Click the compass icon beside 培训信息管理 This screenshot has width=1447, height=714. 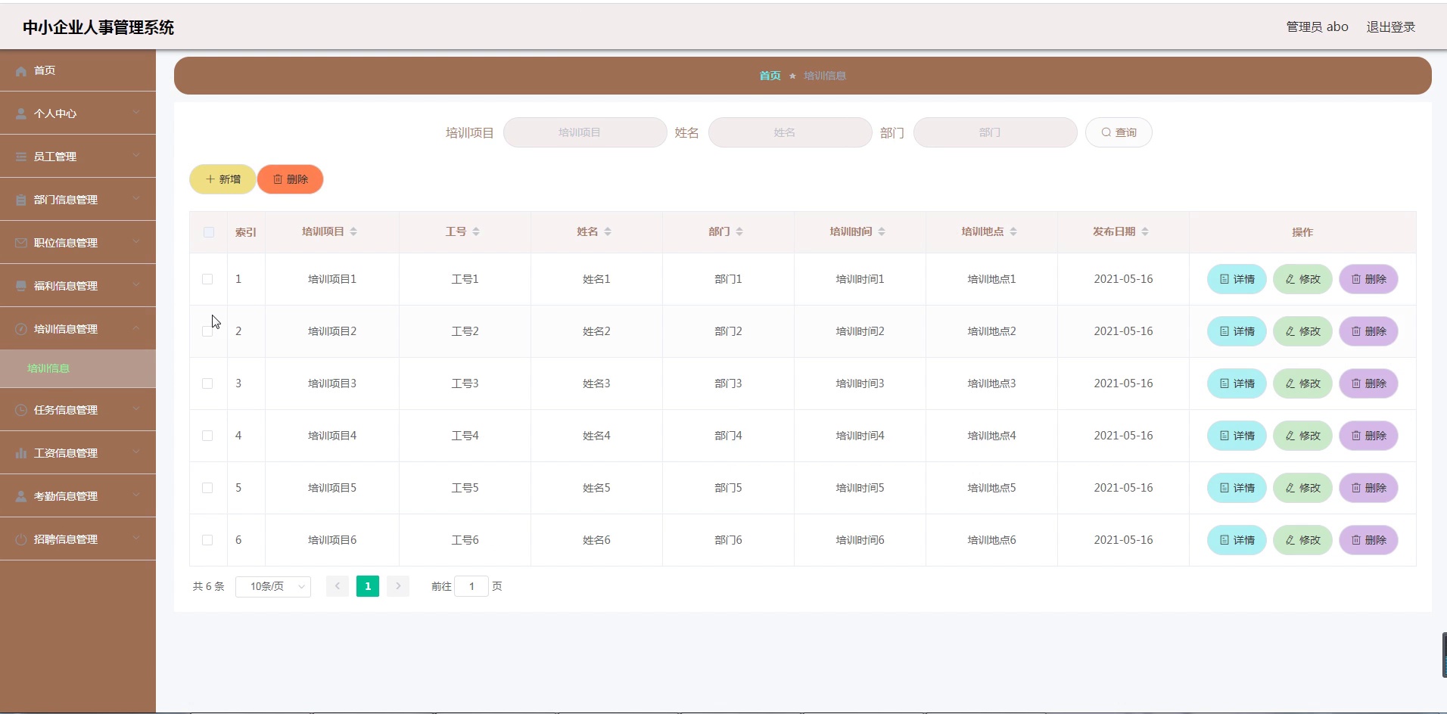[21, 330]
